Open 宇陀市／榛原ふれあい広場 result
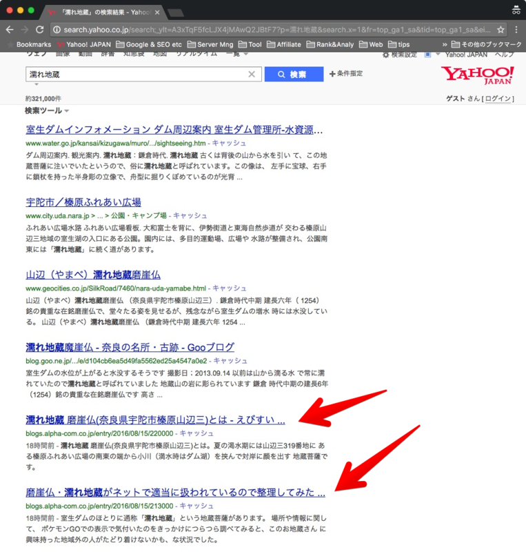 [x=83, y=202]
